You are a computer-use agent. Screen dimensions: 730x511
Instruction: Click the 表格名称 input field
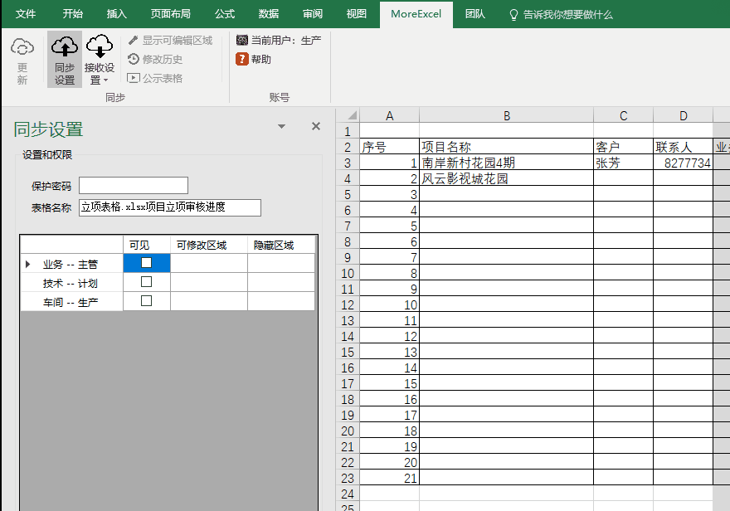point(170,207)
